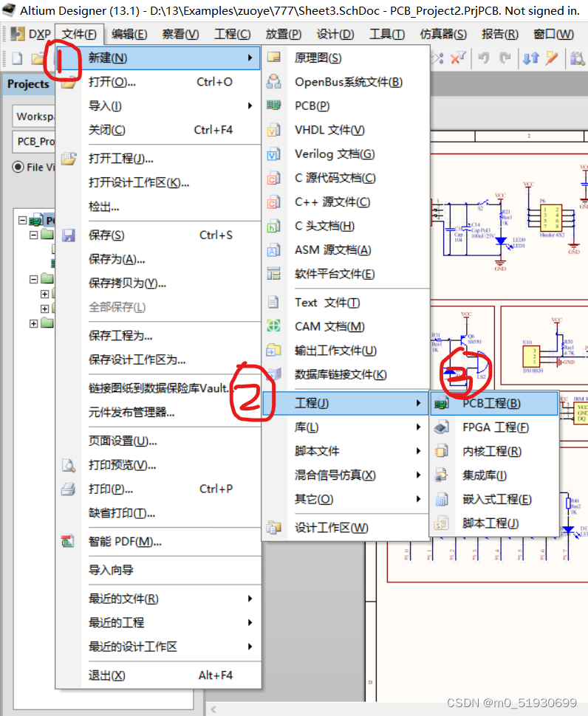Create new CAM 文档(M)
The width and height of the screenshot is (588, 716).
[346, 326]
